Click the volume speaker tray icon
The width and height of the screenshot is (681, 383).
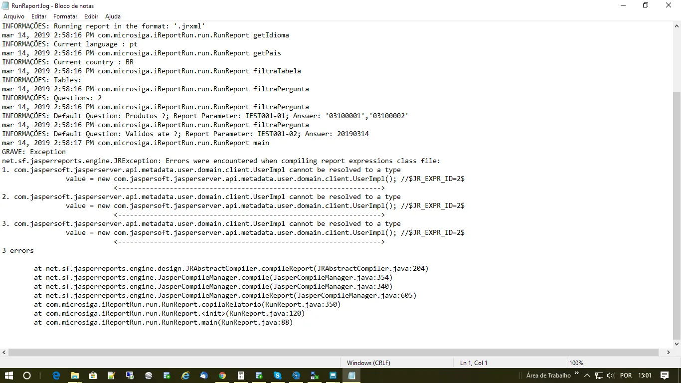[x=611, y=376]
